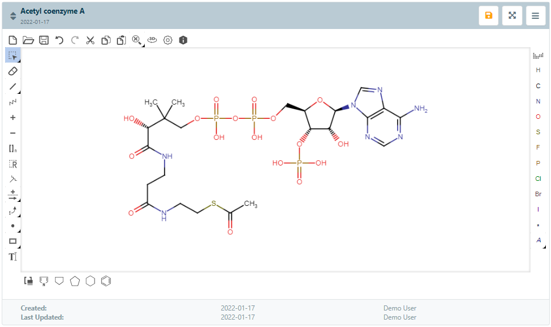
Task: Choose the red Oxygen atom button
Action: (x=538, y=117)
